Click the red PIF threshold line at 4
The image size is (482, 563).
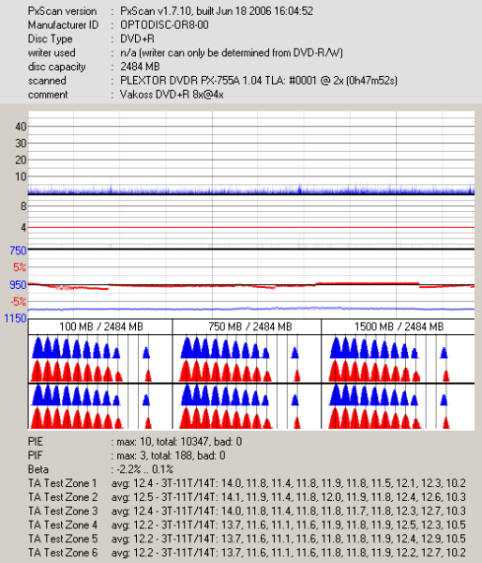point(251,227)
